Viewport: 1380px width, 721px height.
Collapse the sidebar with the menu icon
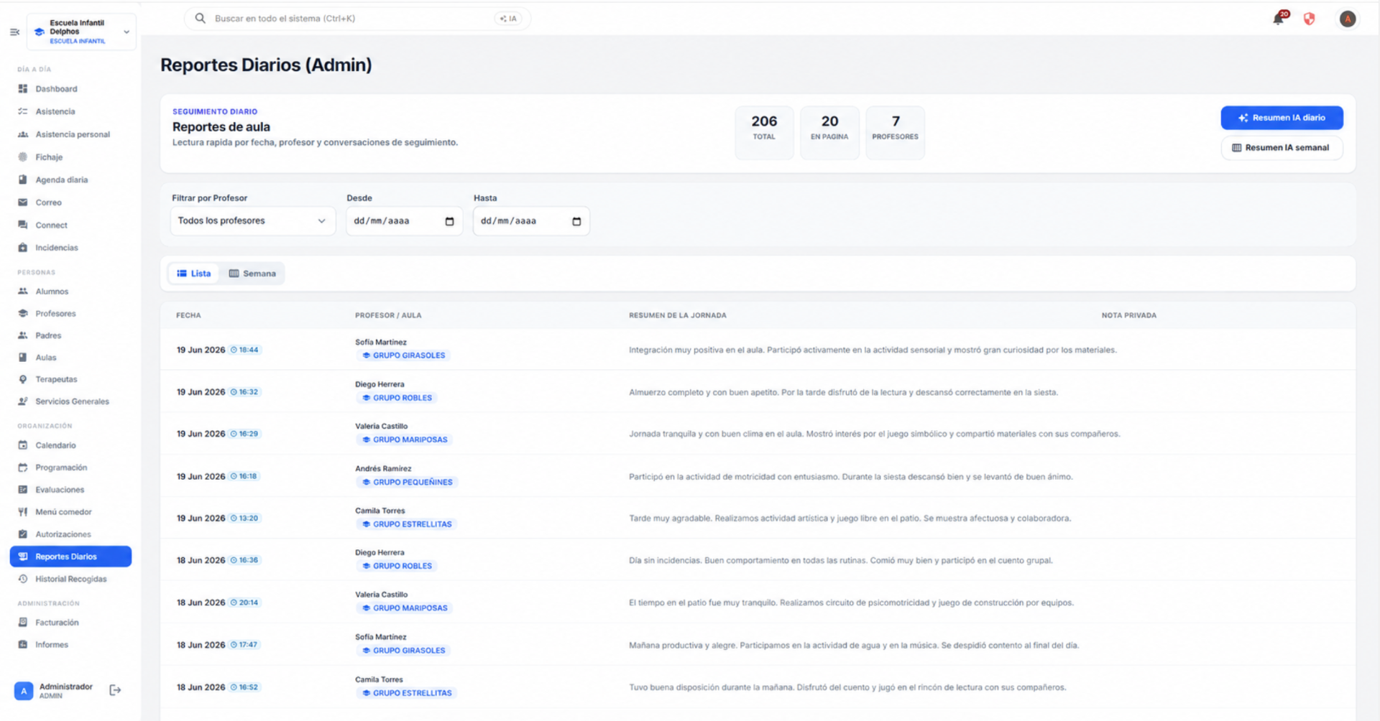tap(14, 32)
